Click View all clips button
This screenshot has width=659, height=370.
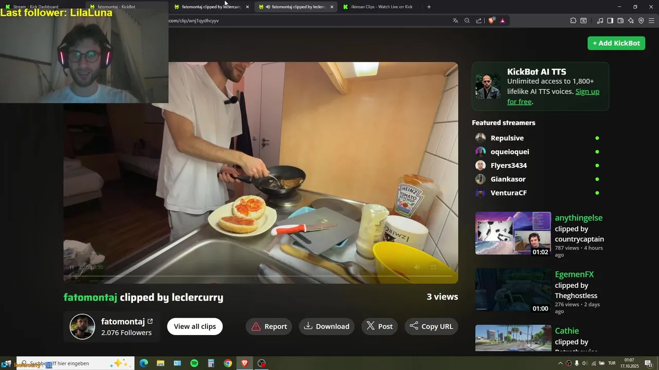pos(195,326)
